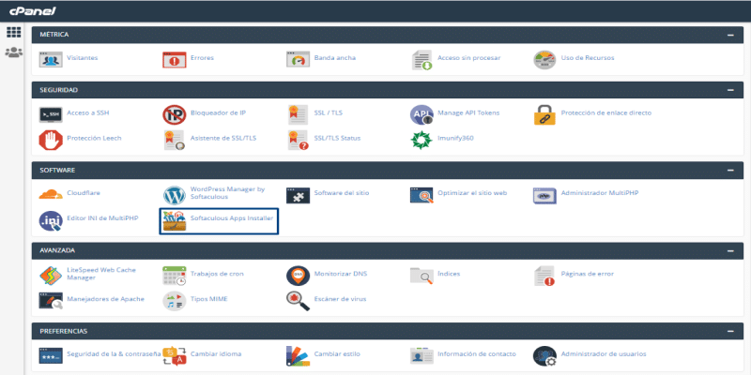This screenshot has width=751, height=375.
Task: Open the Administrador MultiPHP icon
Action: click(x=545, y=195)
